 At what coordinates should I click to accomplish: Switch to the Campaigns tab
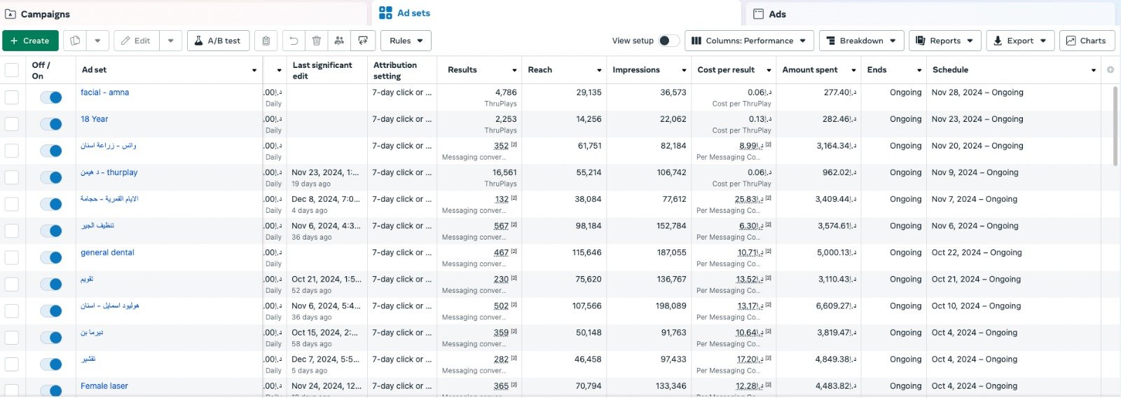pos(46,14)
